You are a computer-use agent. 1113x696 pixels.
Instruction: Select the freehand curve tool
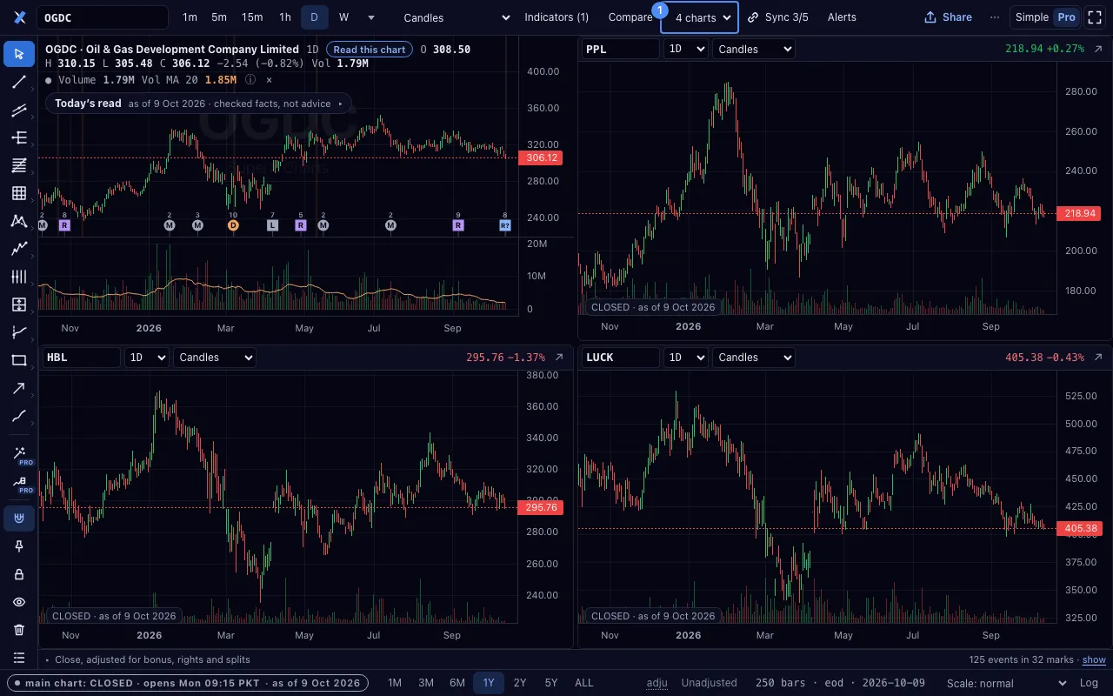19,416
